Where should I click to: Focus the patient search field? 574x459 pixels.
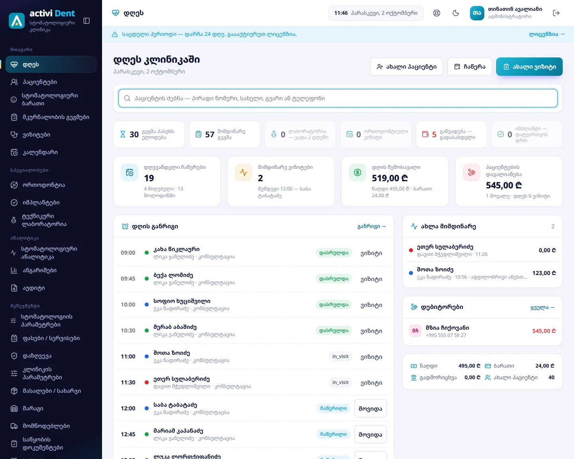pyautogui.click(x=338, y=98)
